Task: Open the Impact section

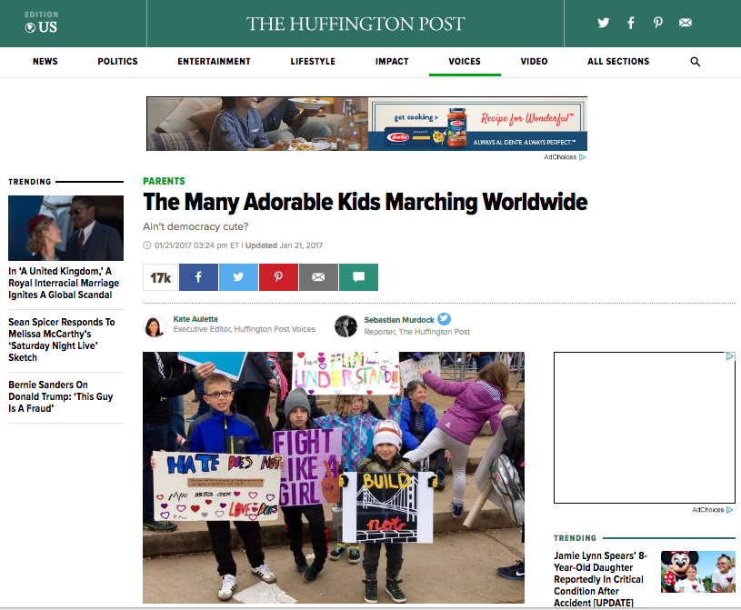Action: coord(392,62)
